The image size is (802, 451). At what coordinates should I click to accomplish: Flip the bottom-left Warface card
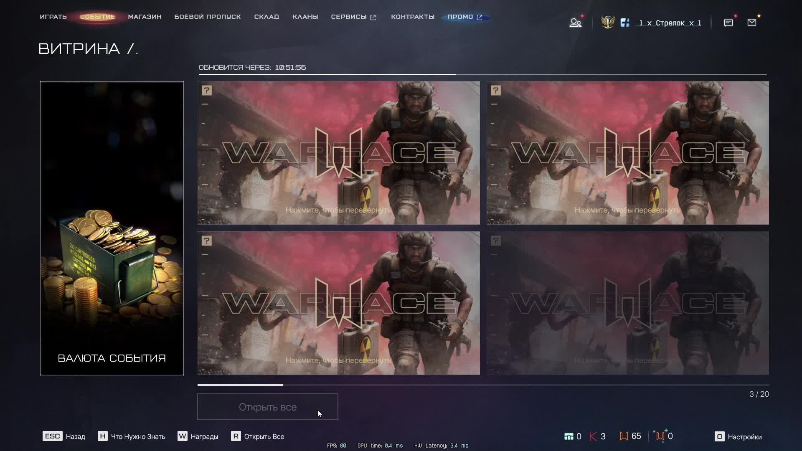click(x=339, y=303)
